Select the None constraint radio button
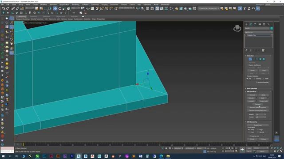Screen dimensions: 284x159 tap(249, 129)
